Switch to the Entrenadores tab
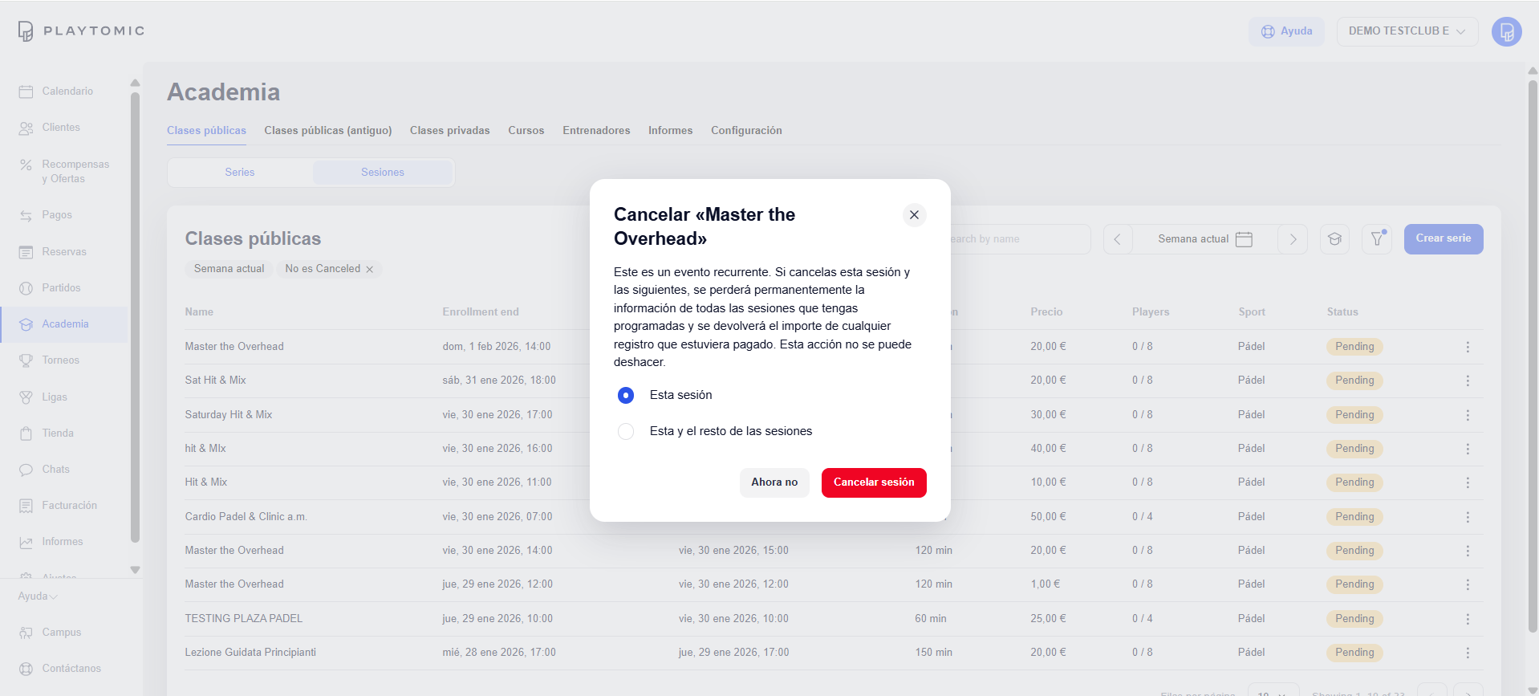1539x696 pixels. tap(596, 131)
